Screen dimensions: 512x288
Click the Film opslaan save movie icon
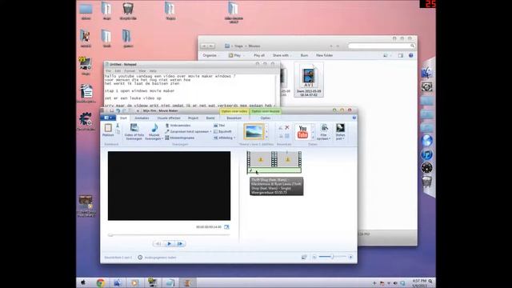[x=324, y=128]
